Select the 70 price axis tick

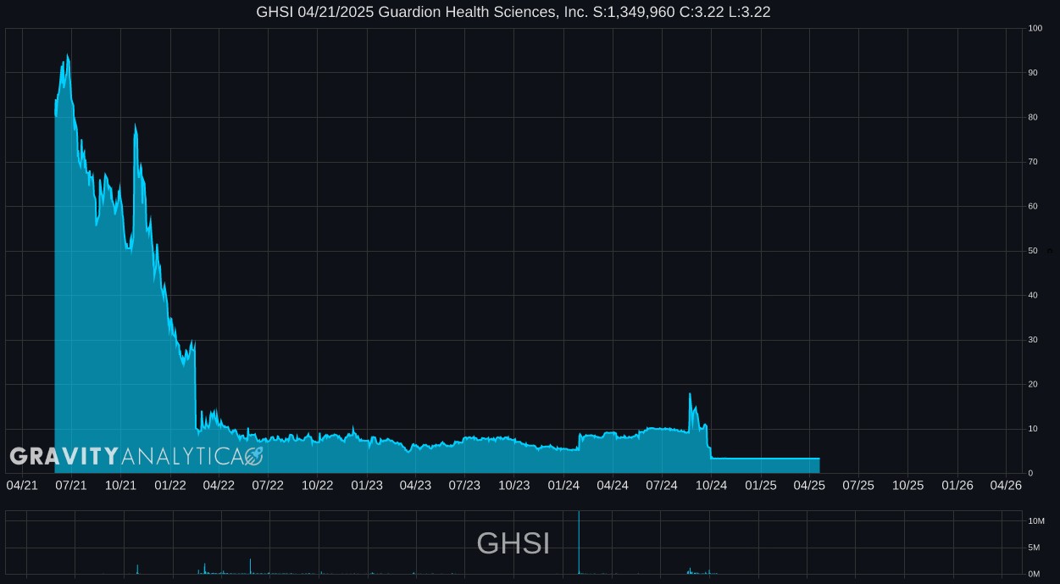coord(1033,162)
